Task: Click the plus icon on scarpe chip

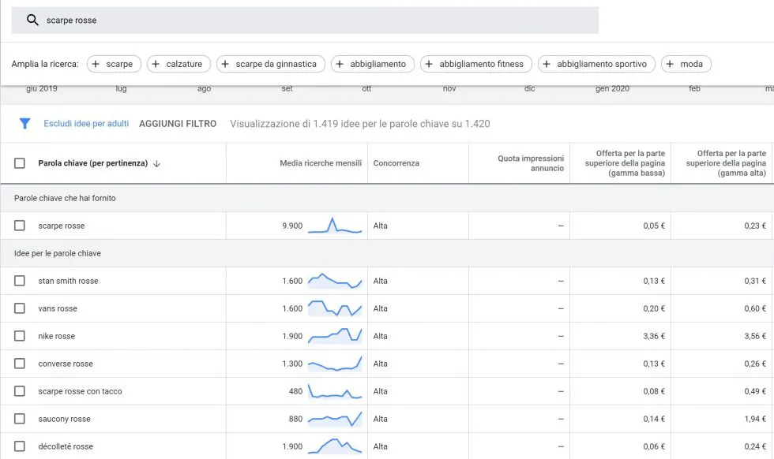Action: (x=96, y=64)
